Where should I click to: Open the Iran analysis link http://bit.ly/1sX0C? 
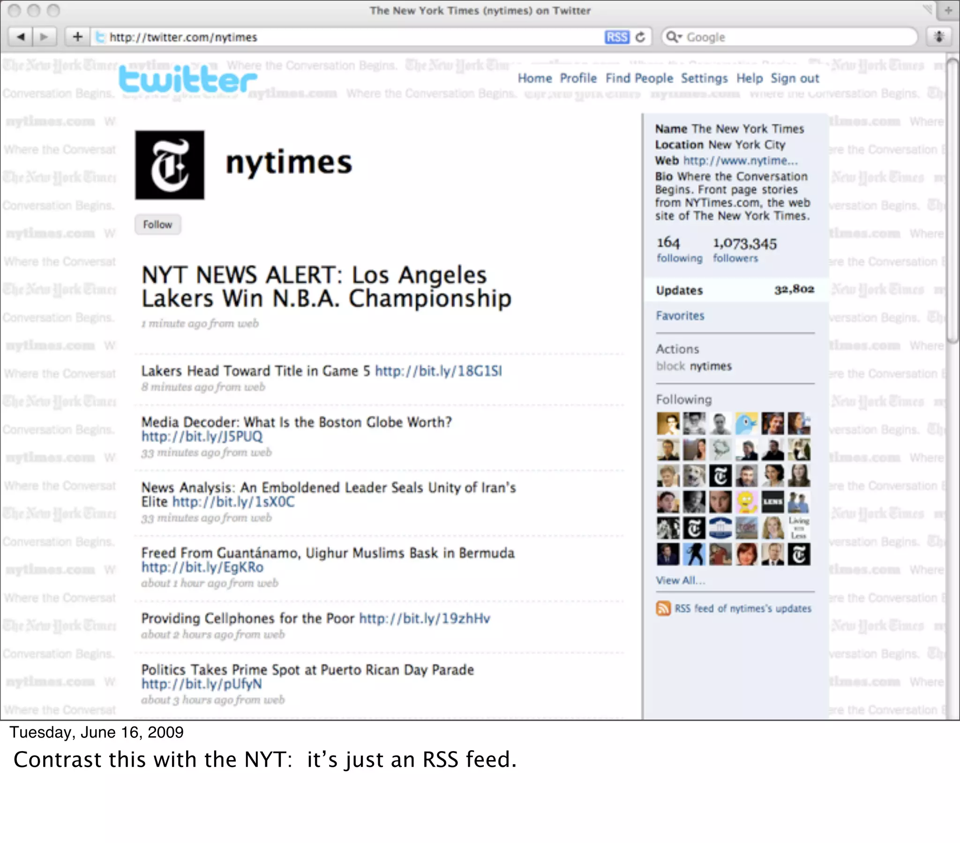tap(233, 502)
